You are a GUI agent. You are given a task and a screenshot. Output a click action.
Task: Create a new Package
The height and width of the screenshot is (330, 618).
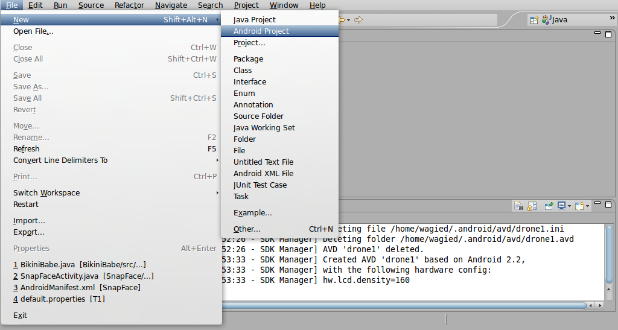[x=280, y=59]
